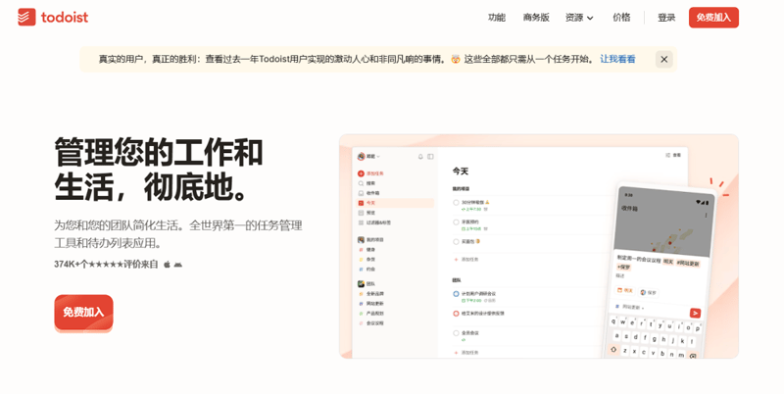Click the 过滤器&标签 grid icon

[361, 222]
